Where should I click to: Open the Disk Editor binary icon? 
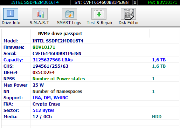[128, 14]
